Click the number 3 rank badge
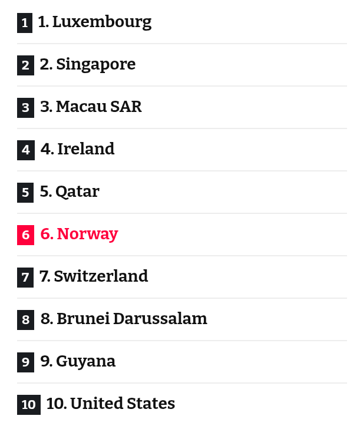This screenshot has height=429, width=360. [25, 108]
